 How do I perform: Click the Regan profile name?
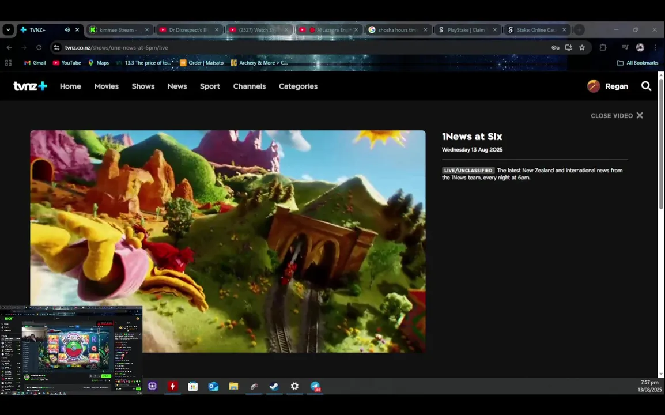point(616,86)
